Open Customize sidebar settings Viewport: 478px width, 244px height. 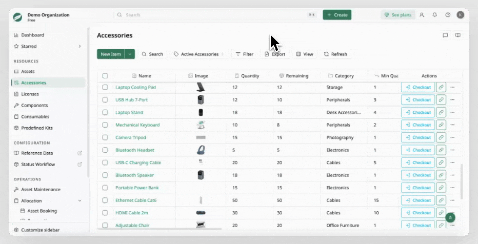(36, 230)
